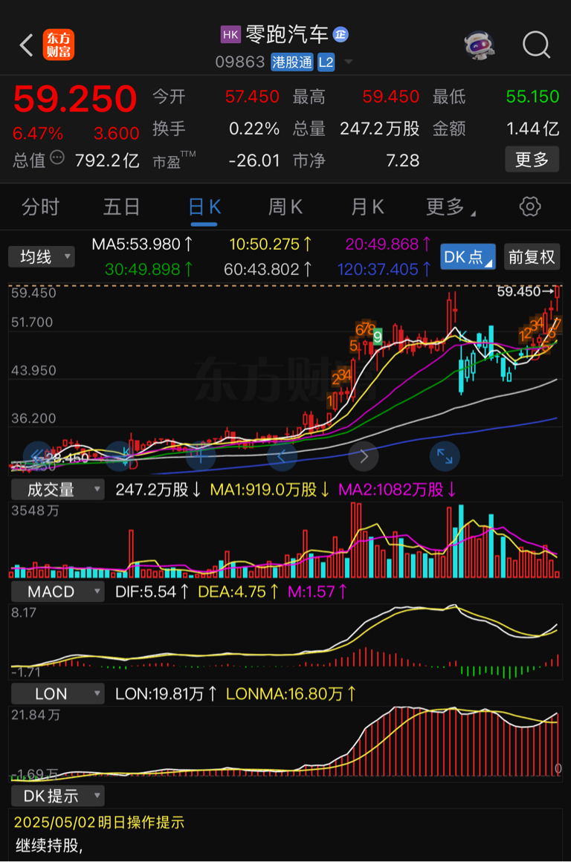Tap the yellow 10:50.275 MA readout
The image size is (571, 862).
point(270,244)
